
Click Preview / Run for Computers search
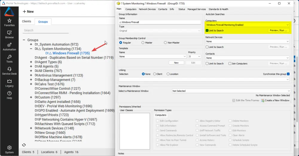coord(278,30)
